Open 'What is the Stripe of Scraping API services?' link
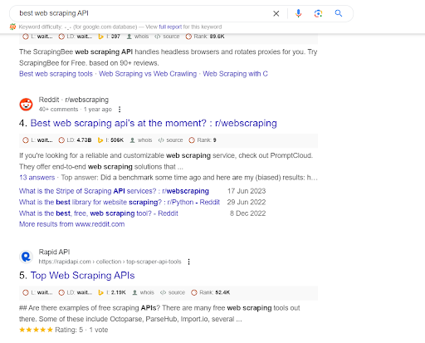 (x=114, y=191)
